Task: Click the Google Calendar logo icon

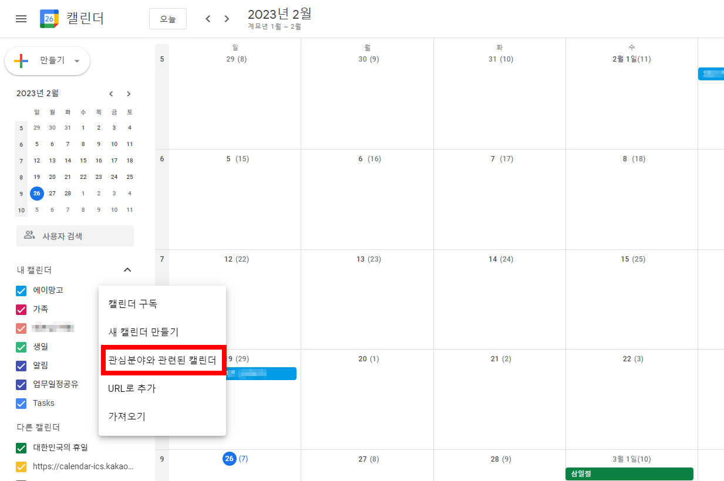Action: [49, 18]
